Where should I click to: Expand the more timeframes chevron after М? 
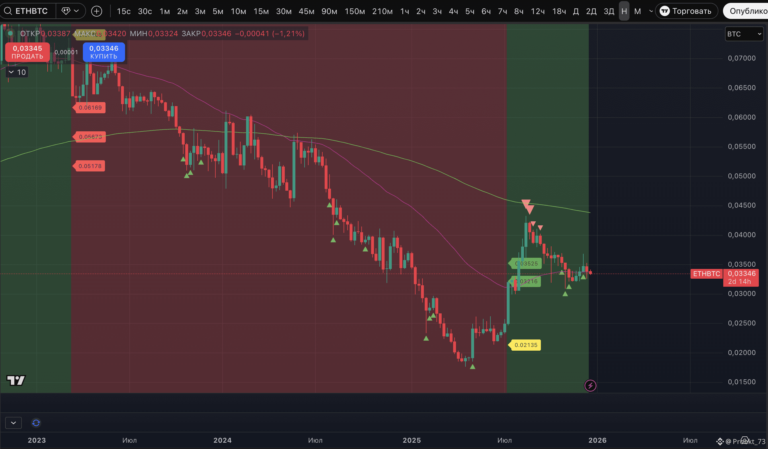(651, 11)
